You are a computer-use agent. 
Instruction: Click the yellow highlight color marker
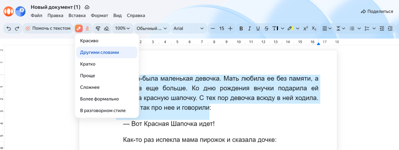(290, 28)
